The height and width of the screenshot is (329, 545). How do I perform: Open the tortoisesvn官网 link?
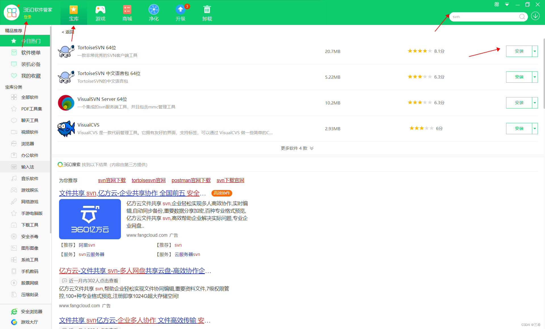click(148, 180)
